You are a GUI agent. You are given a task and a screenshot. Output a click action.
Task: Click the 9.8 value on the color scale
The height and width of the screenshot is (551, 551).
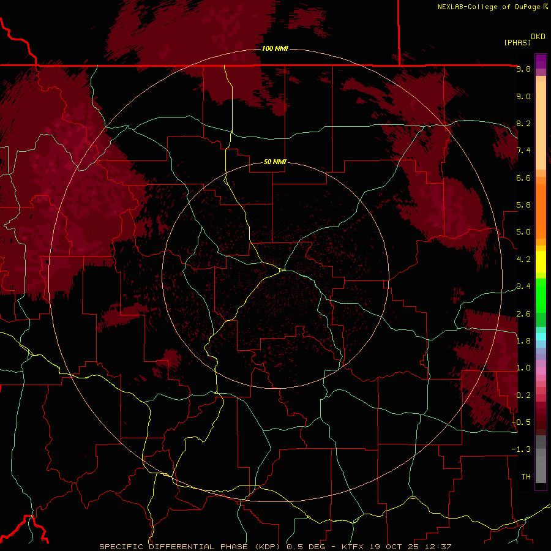coord(523,69)
